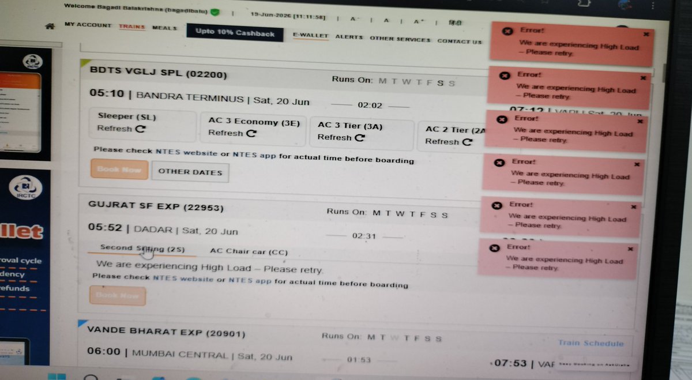This screenshot has width=692, height=380.
Task: Click the 05:52 DADAR departure text
Action: (163, 229)
